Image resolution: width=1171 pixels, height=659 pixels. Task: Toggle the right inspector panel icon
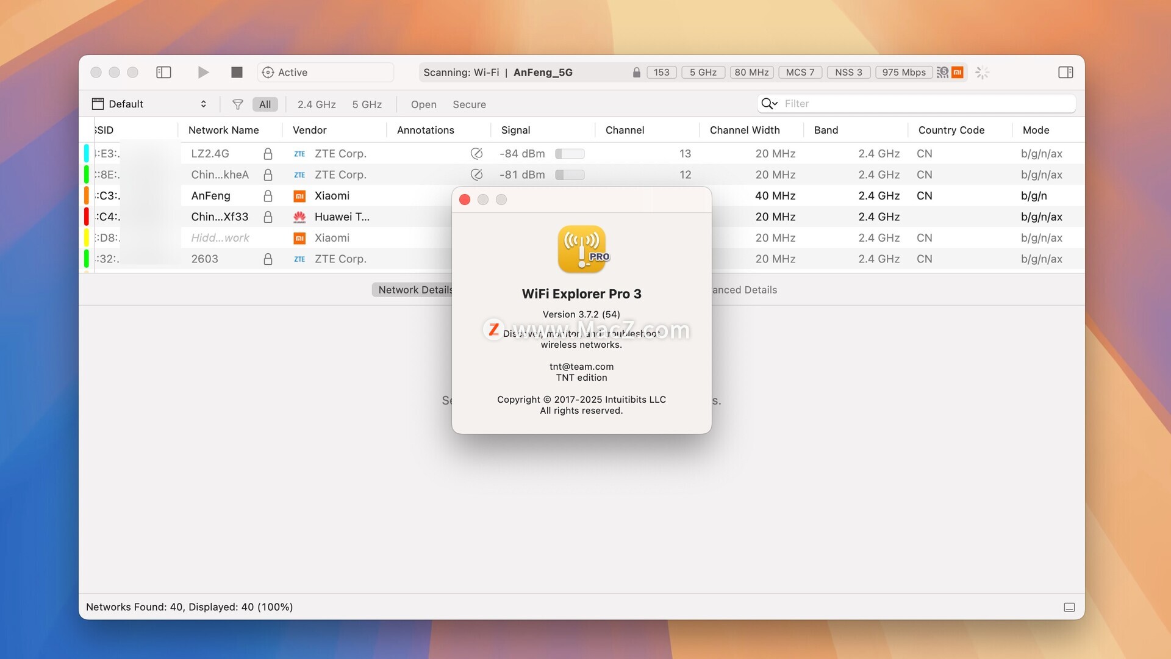click(1065, 72)
